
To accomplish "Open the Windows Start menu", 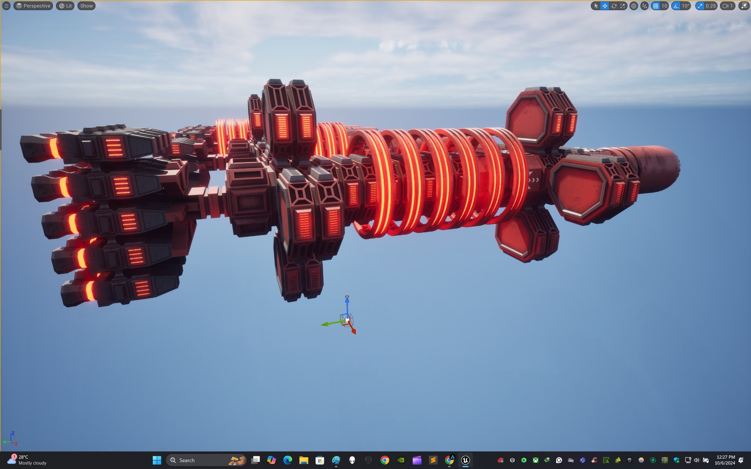I will click(157, 460).
